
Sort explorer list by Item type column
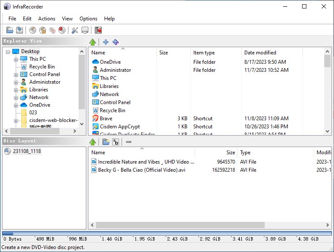[x=216, y=53]
